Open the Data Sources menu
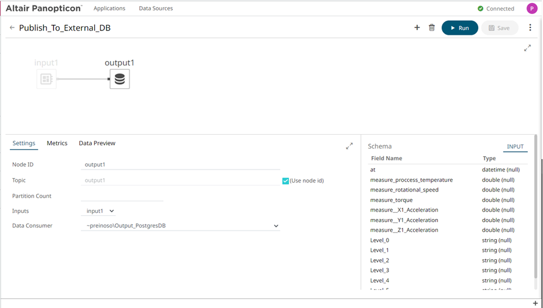Image resolution: width=543 pixels, height=308 pixels. coord(156,9)
